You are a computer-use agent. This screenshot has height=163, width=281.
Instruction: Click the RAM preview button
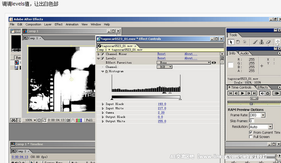(x=277, y=93)
